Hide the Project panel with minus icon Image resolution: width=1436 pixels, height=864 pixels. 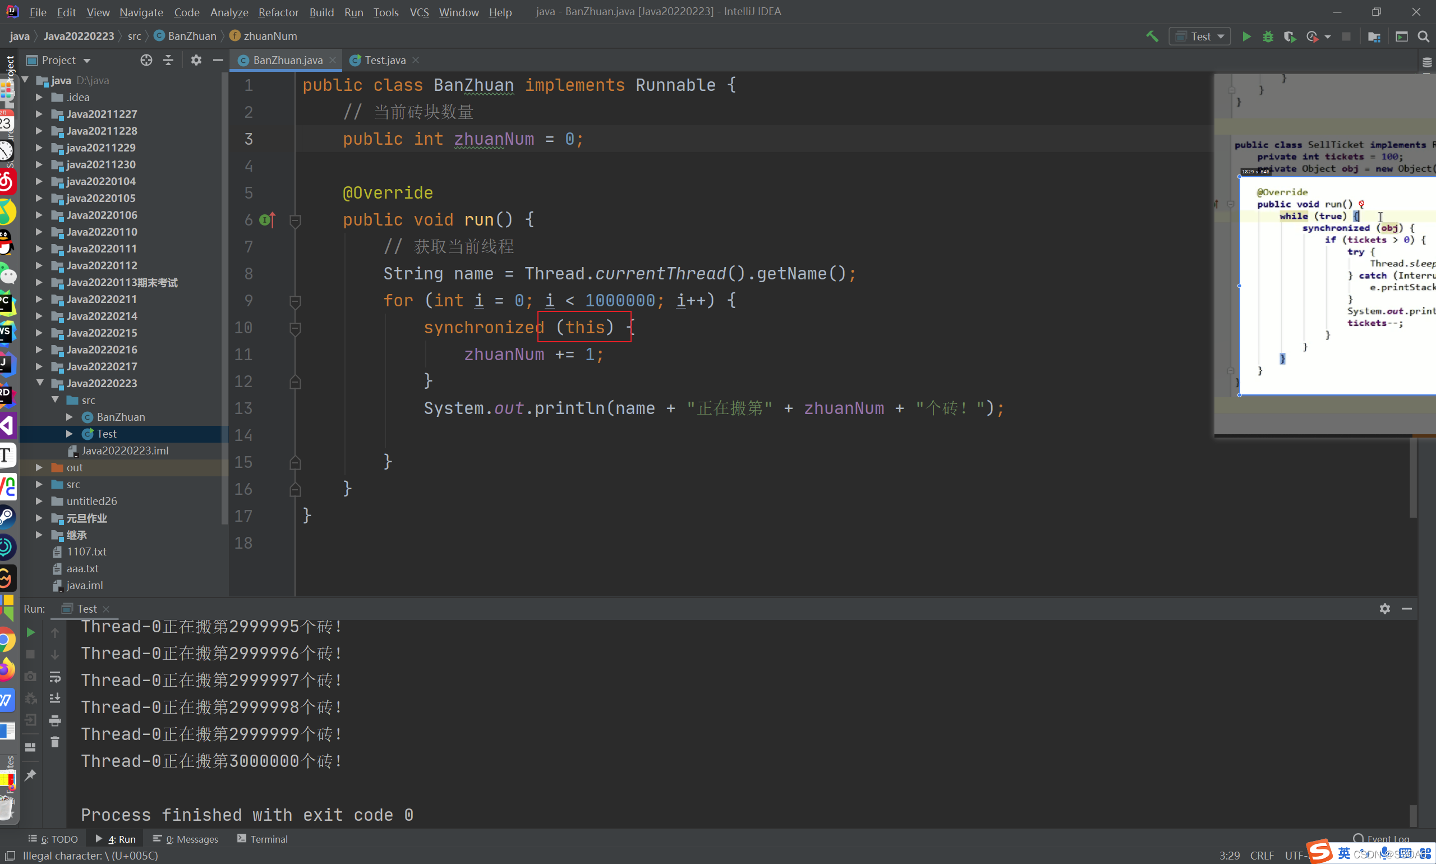coord(218,60)
